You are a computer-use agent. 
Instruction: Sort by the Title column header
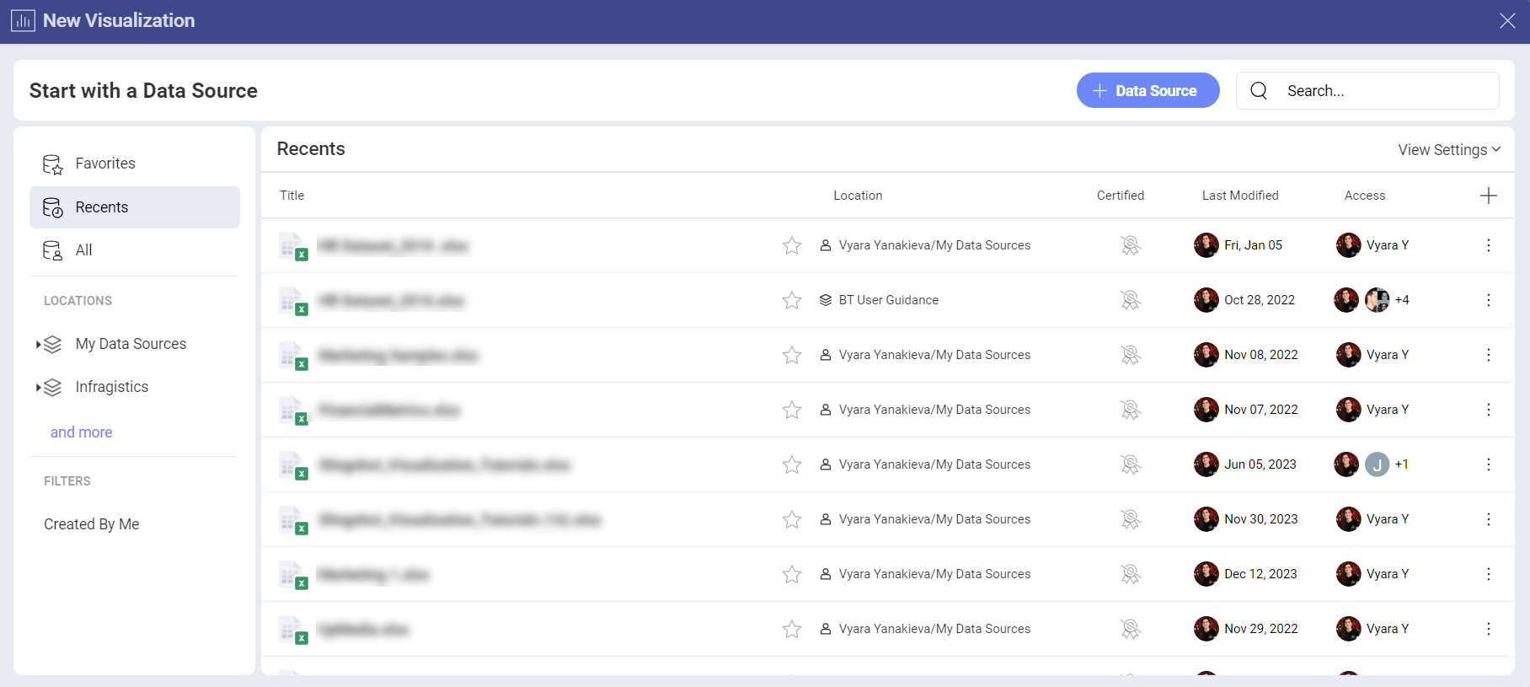click(x=292, y=196)
